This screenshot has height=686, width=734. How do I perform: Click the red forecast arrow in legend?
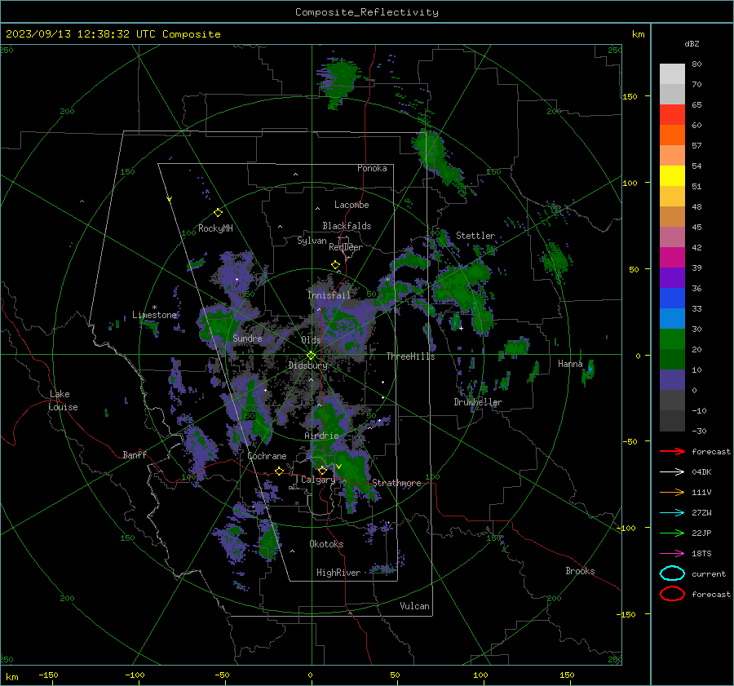pyautogui.click(x=672, y=451)
